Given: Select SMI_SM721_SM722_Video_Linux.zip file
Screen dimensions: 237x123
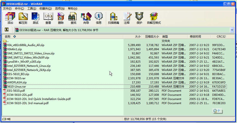Looking at the screenshot, I should point(31,54).
